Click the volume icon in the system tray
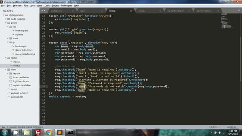Screen dimensions: 242x136 [x=220, y=133]
